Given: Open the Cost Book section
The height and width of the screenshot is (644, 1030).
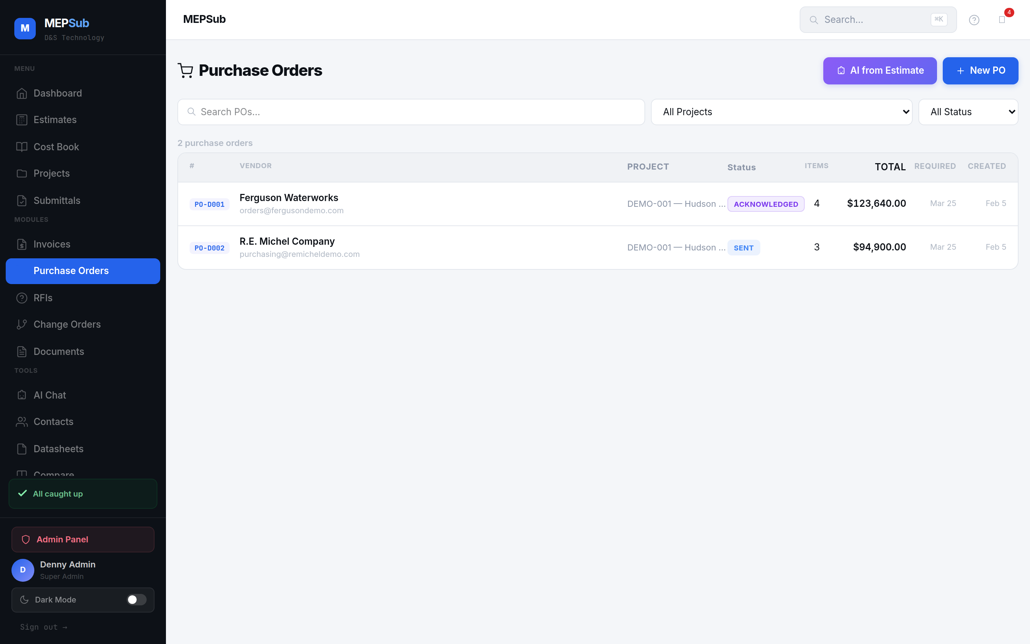Looking at the screenshot, I should (x=56, y=147).
